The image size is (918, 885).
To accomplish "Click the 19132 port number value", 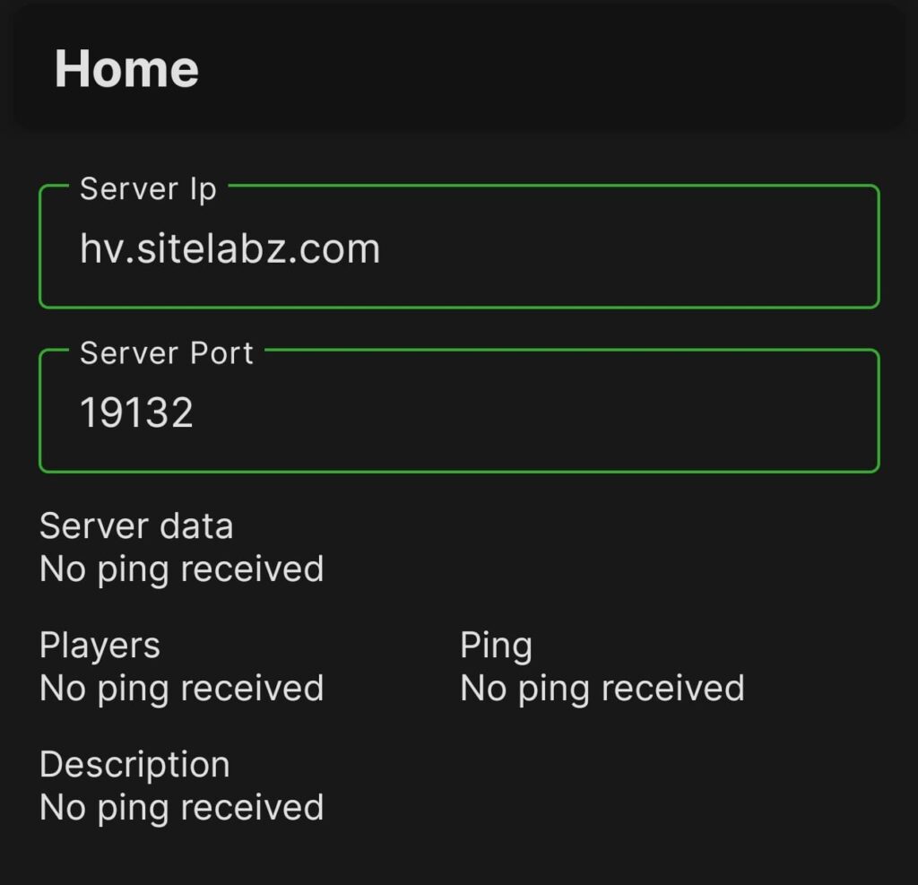I will (x=136, y=412).
